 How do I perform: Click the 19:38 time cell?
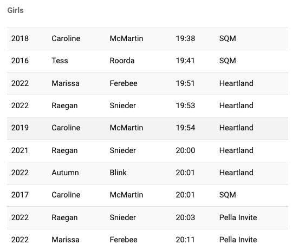tap(185, 38)
